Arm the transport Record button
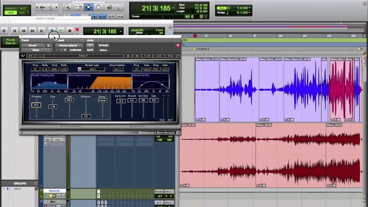This screenshot has width=368, height=207. pos(70,31)
